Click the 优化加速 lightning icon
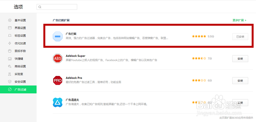This screenshot has width=256, height=122. click(x=10, y=43)
